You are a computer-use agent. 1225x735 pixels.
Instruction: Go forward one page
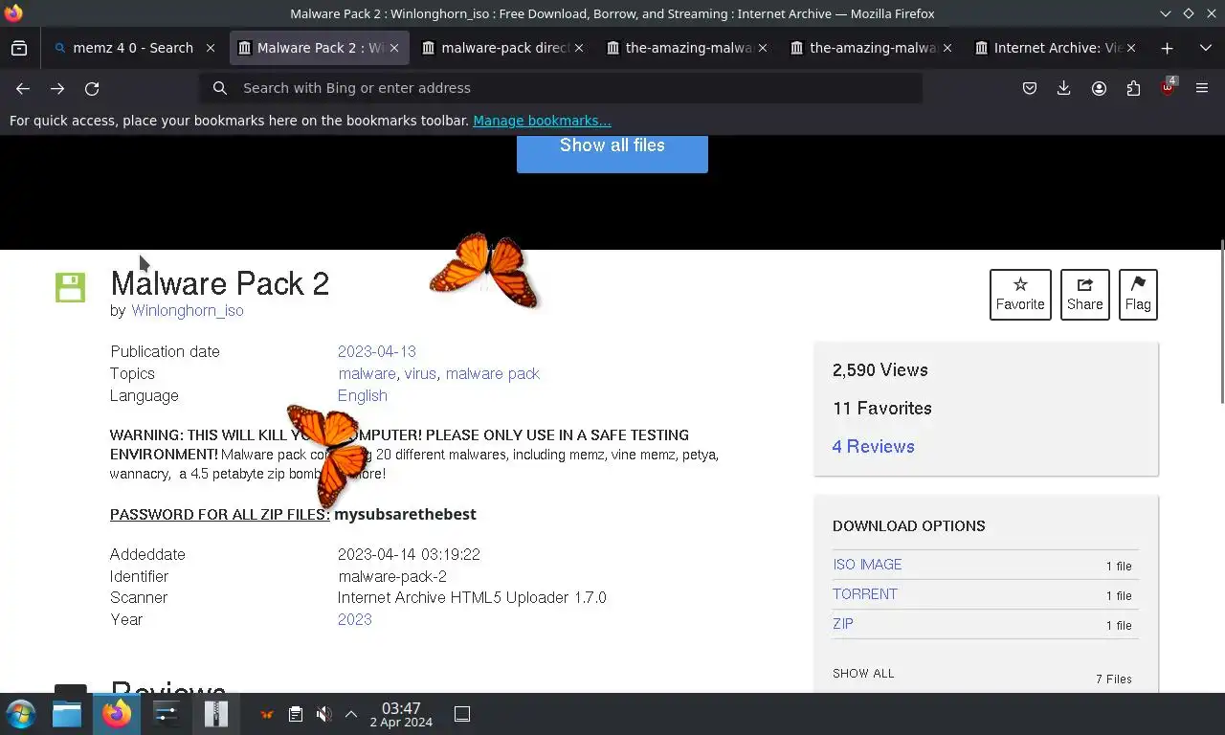click(57, 88)
